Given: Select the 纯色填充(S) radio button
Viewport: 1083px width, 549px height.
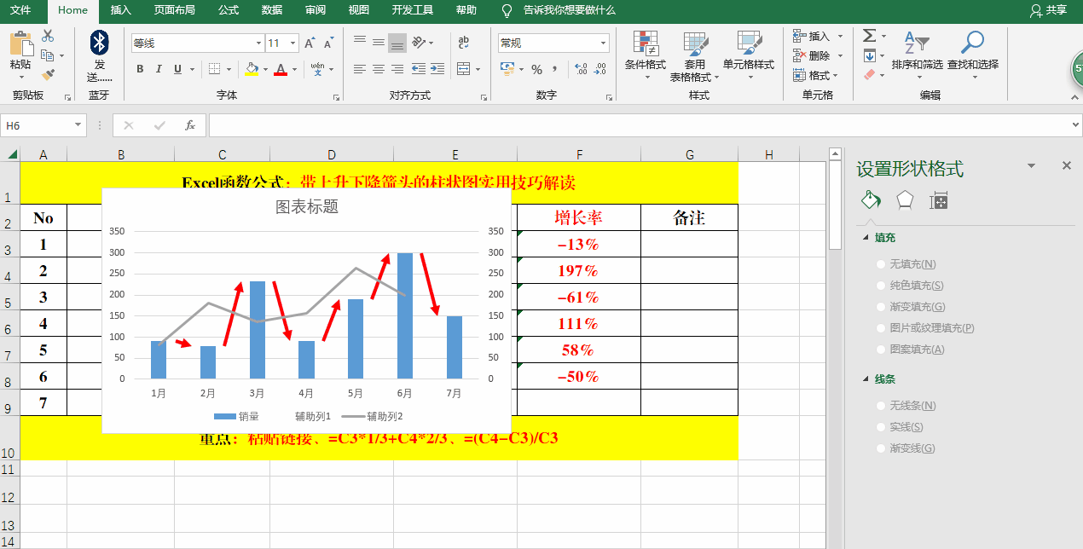Looking at the screenshot, I should (882, 286).
